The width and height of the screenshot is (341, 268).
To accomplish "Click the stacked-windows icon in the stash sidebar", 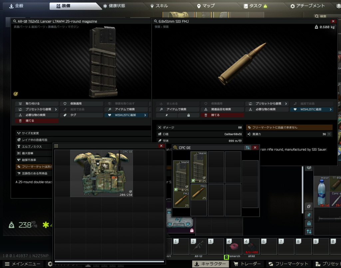I will coord(309,207).
